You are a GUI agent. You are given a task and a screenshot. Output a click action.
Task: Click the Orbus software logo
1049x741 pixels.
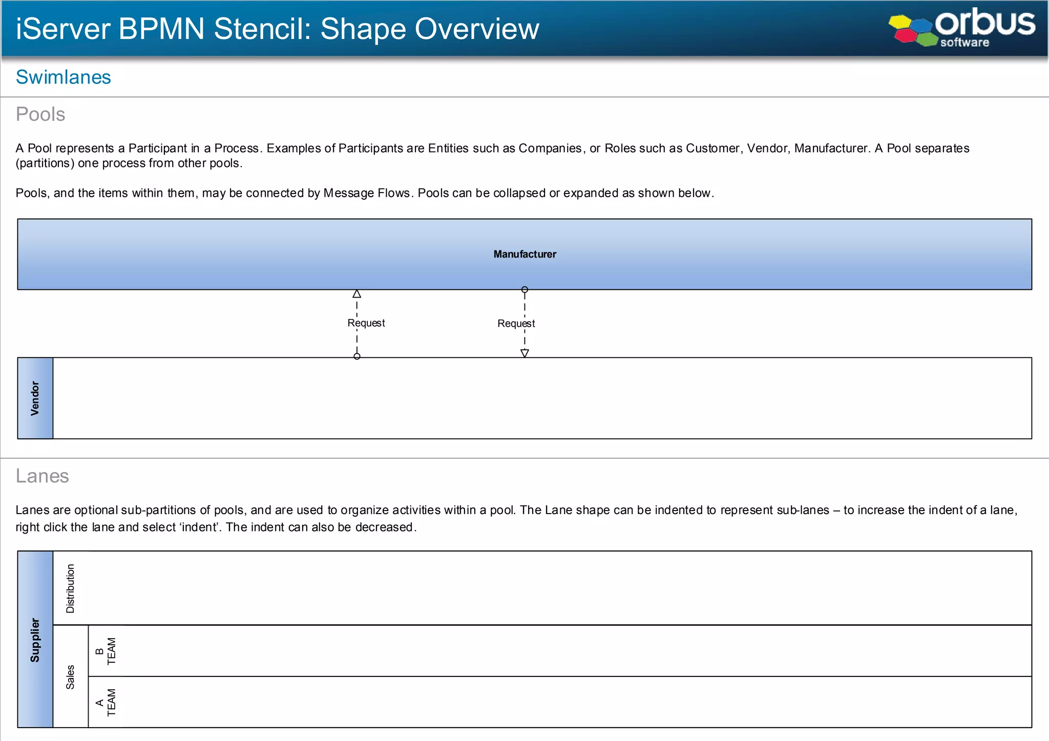coord(962,27)
